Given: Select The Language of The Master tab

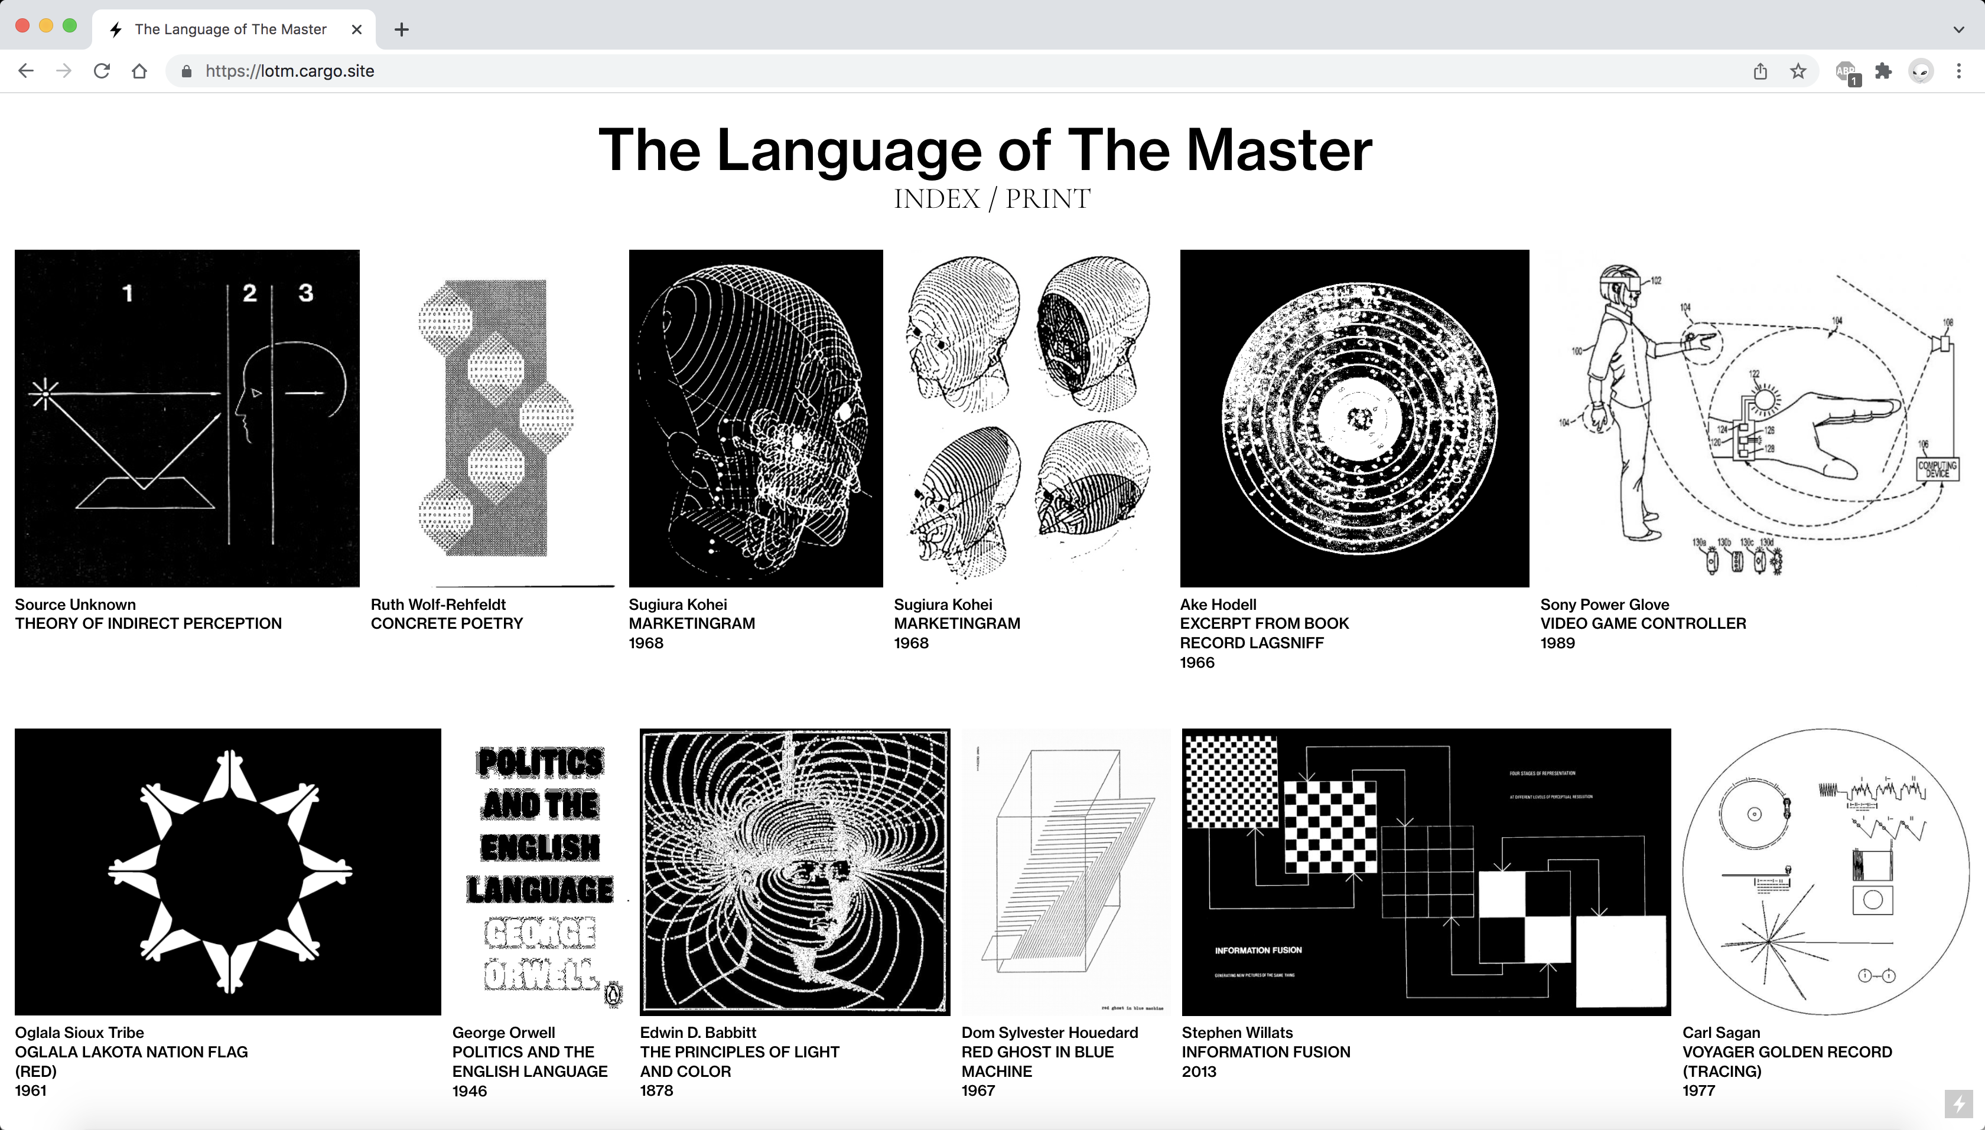Looking at the screenshot, I should coord(230,30).
